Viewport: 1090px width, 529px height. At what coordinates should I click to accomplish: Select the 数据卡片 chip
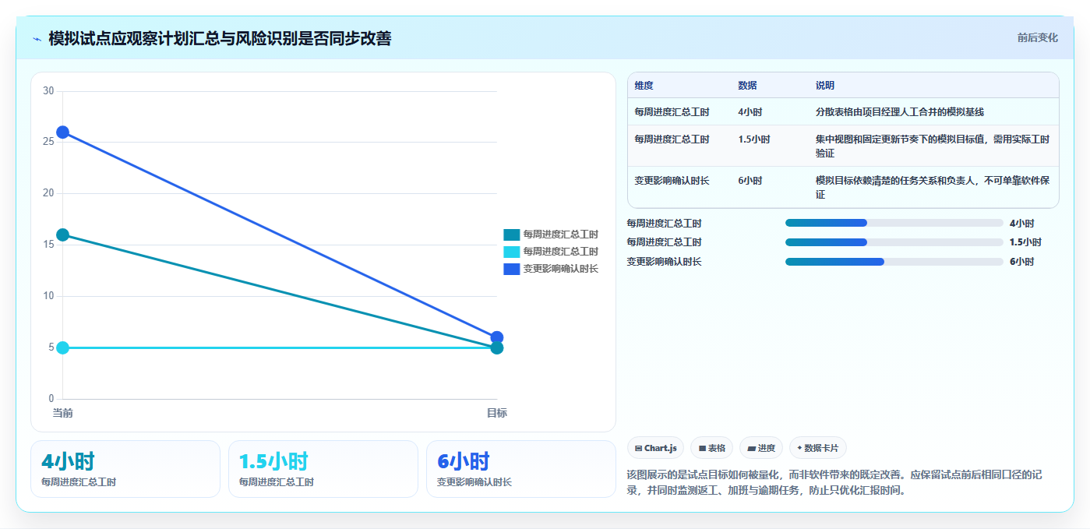click(x=817, y=448)
